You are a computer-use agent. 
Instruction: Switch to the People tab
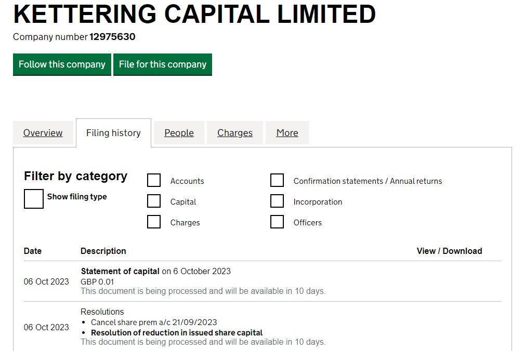[179, 133]
